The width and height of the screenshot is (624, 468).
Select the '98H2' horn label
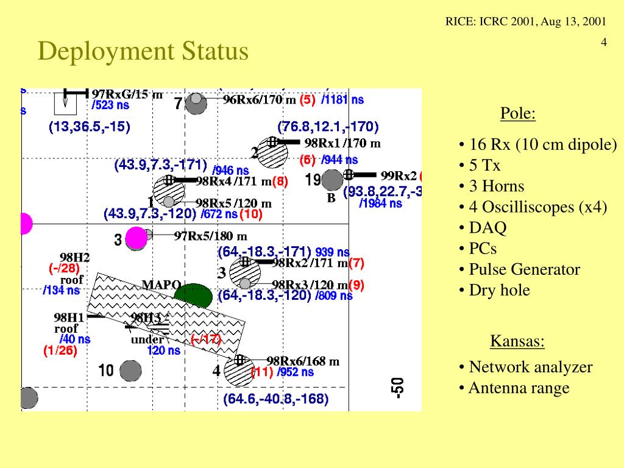coord(75,258)
